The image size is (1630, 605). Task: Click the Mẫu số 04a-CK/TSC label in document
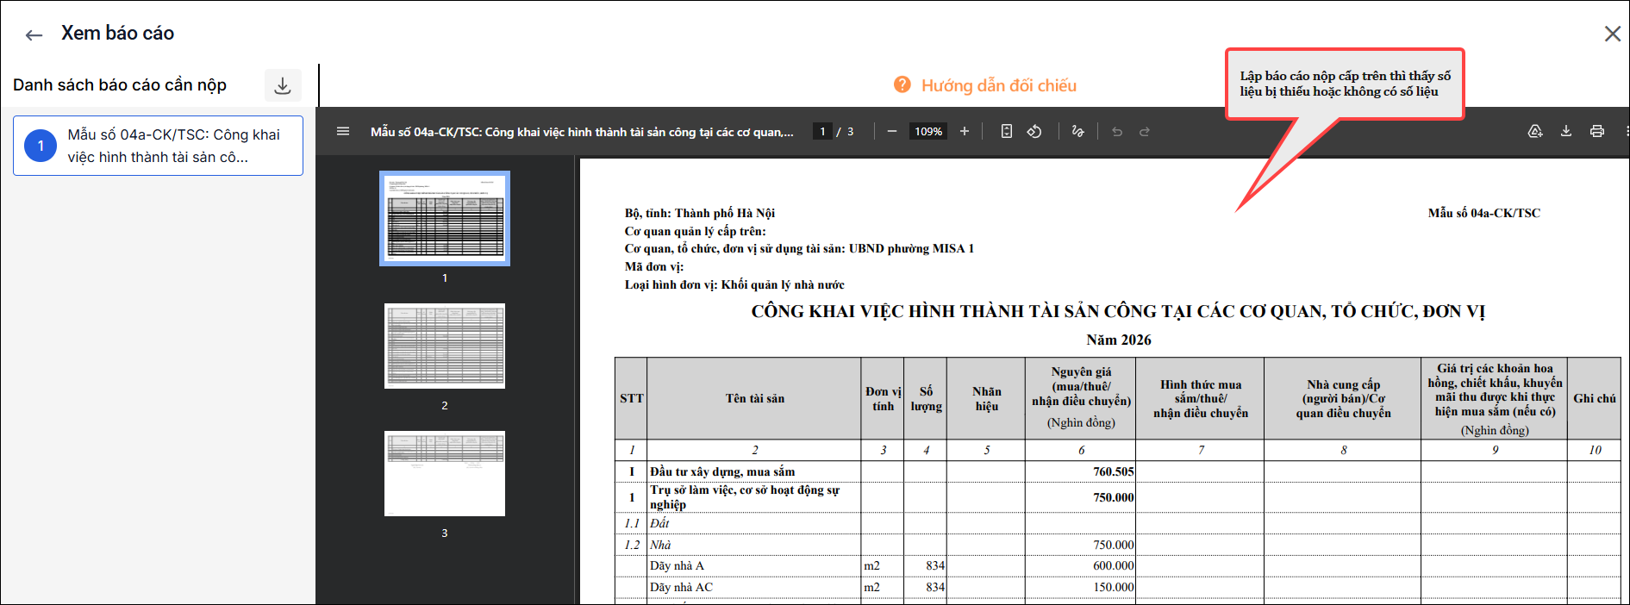coord(1483,213)
